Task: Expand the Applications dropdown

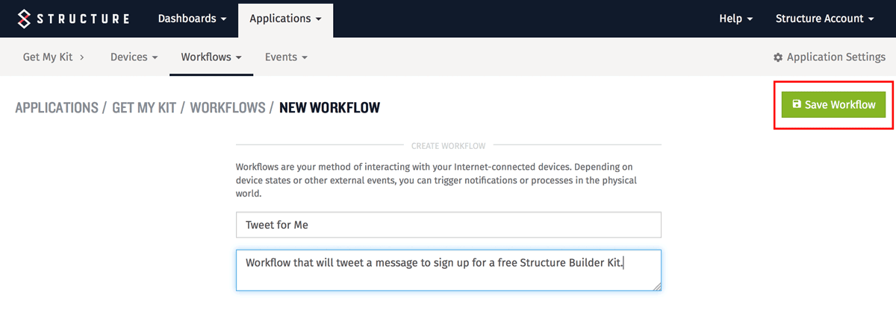Action: click(286, 19)
